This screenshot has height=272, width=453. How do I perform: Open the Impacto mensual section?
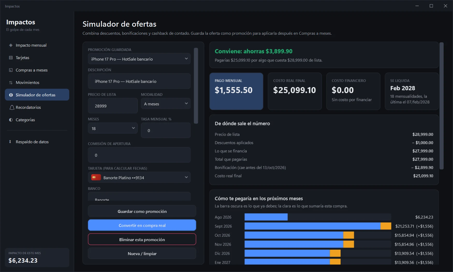click(37, 45)
